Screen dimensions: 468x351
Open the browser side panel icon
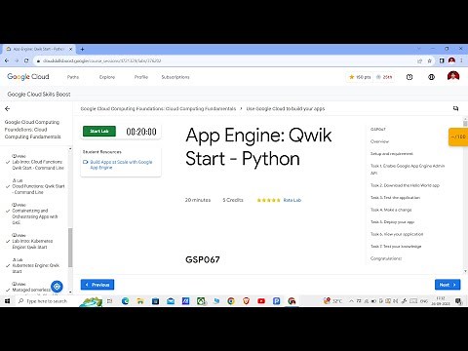442,60
